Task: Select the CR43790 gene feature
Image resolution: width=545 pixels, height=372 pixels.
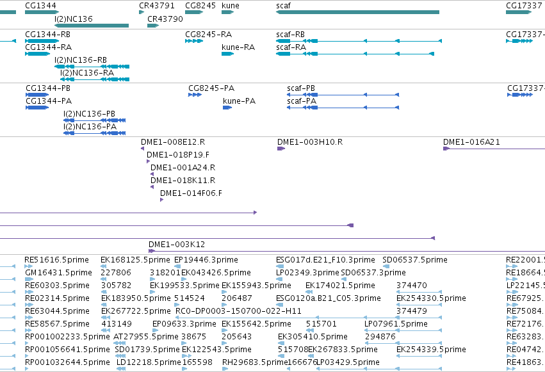Action: click(153, 26)
